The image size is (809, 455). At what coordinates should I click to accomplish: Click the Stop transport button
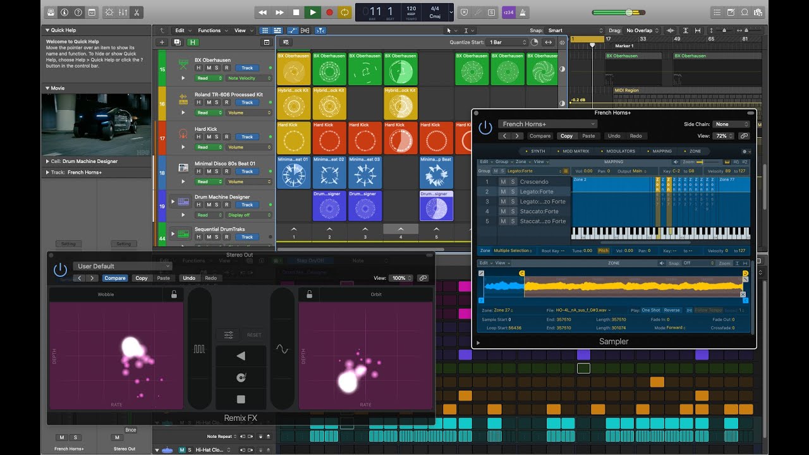pos(296,12)
